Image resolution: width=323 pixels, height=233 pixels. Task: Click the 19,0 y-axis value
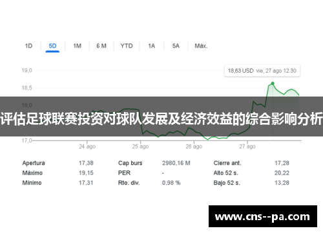[x=27, y=70]
